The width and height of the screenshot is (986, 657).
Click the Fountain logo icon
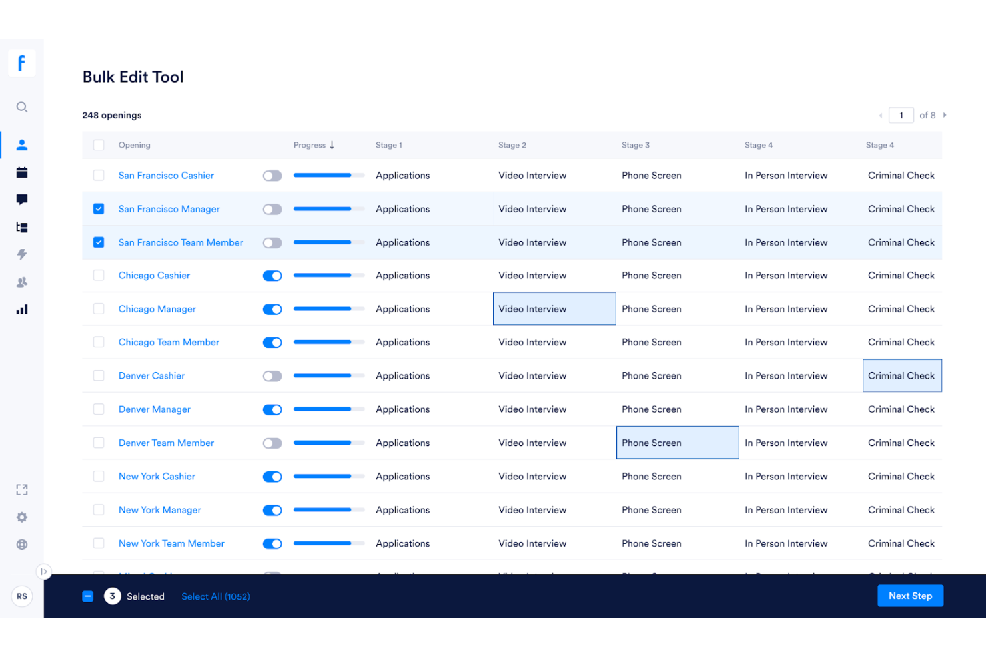pos(21,63)
